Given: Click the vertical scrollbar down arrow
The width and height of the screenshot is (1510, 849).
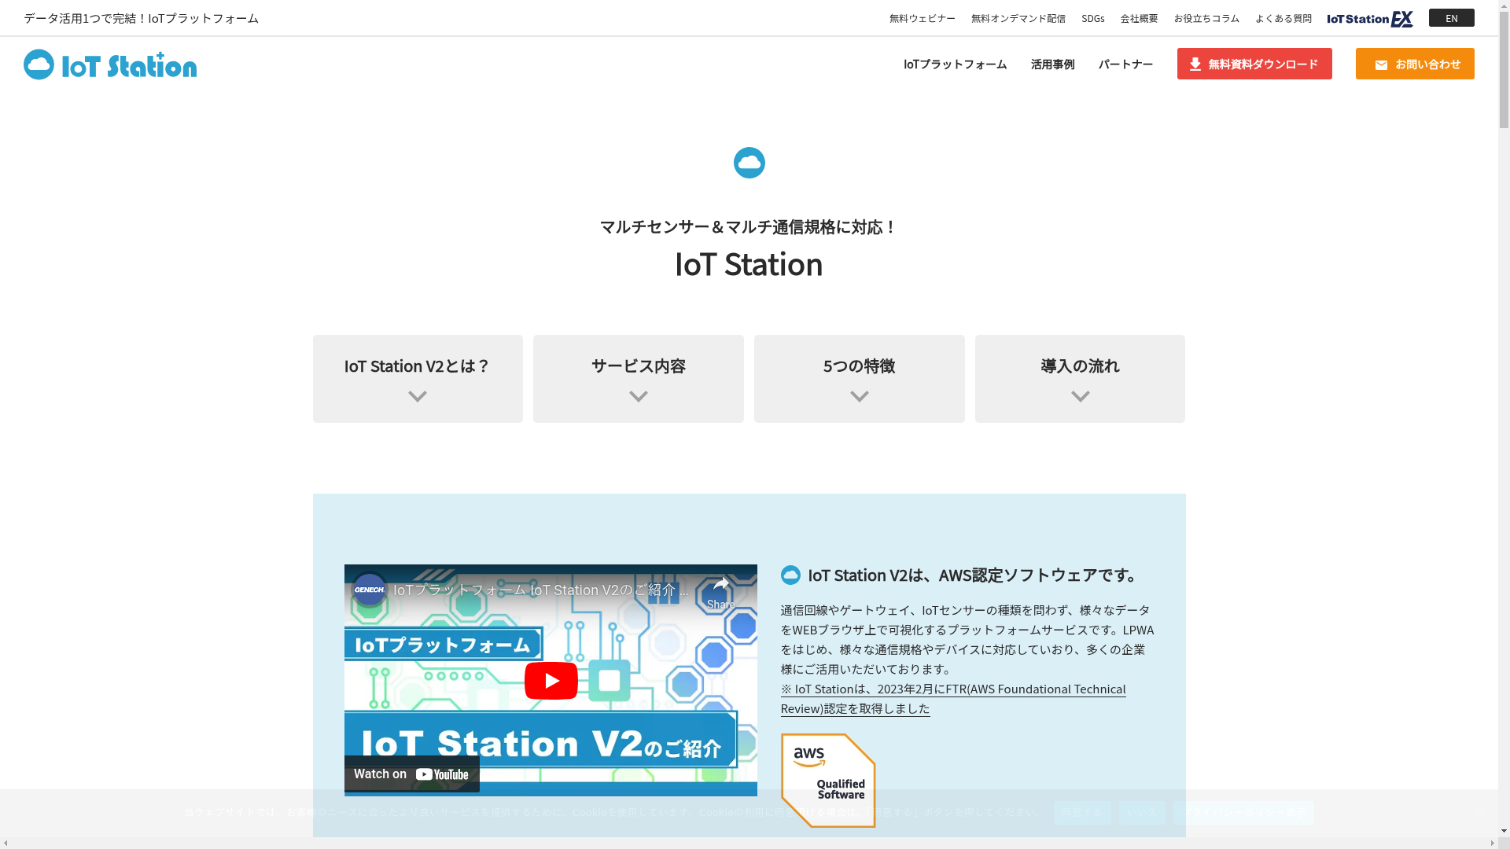Looking at the screenshot, I should click(x=1504, y=831).
